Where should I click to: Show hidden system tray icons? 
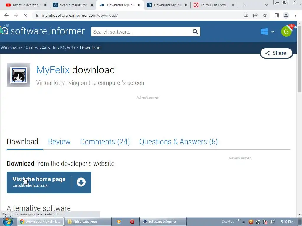[244, 222]
